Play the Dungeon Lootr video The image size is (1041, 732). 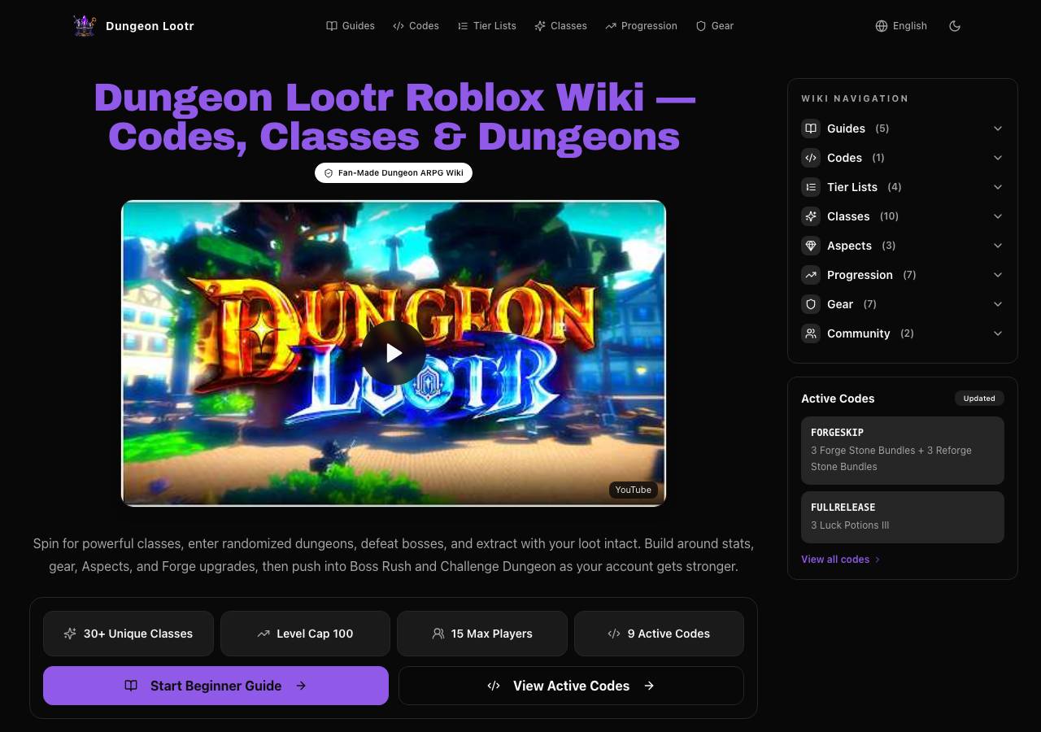pyautogui.click(x=394, y=353)
